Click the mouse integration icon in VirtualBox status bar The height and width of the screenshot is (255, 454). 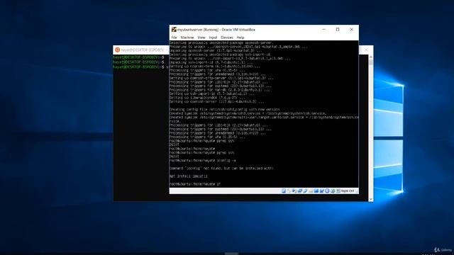333,191
